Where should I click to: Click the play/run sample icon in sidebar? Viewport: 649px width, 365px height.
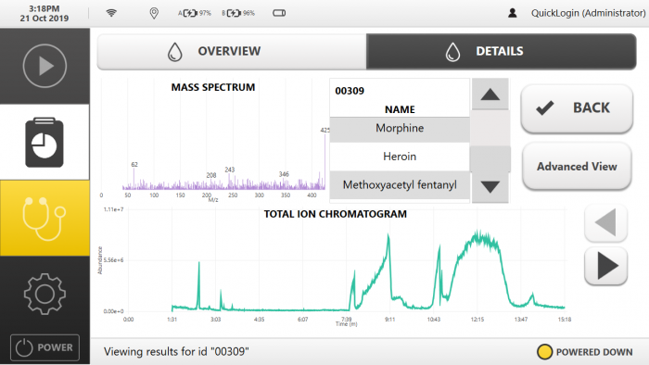[45, 66]
